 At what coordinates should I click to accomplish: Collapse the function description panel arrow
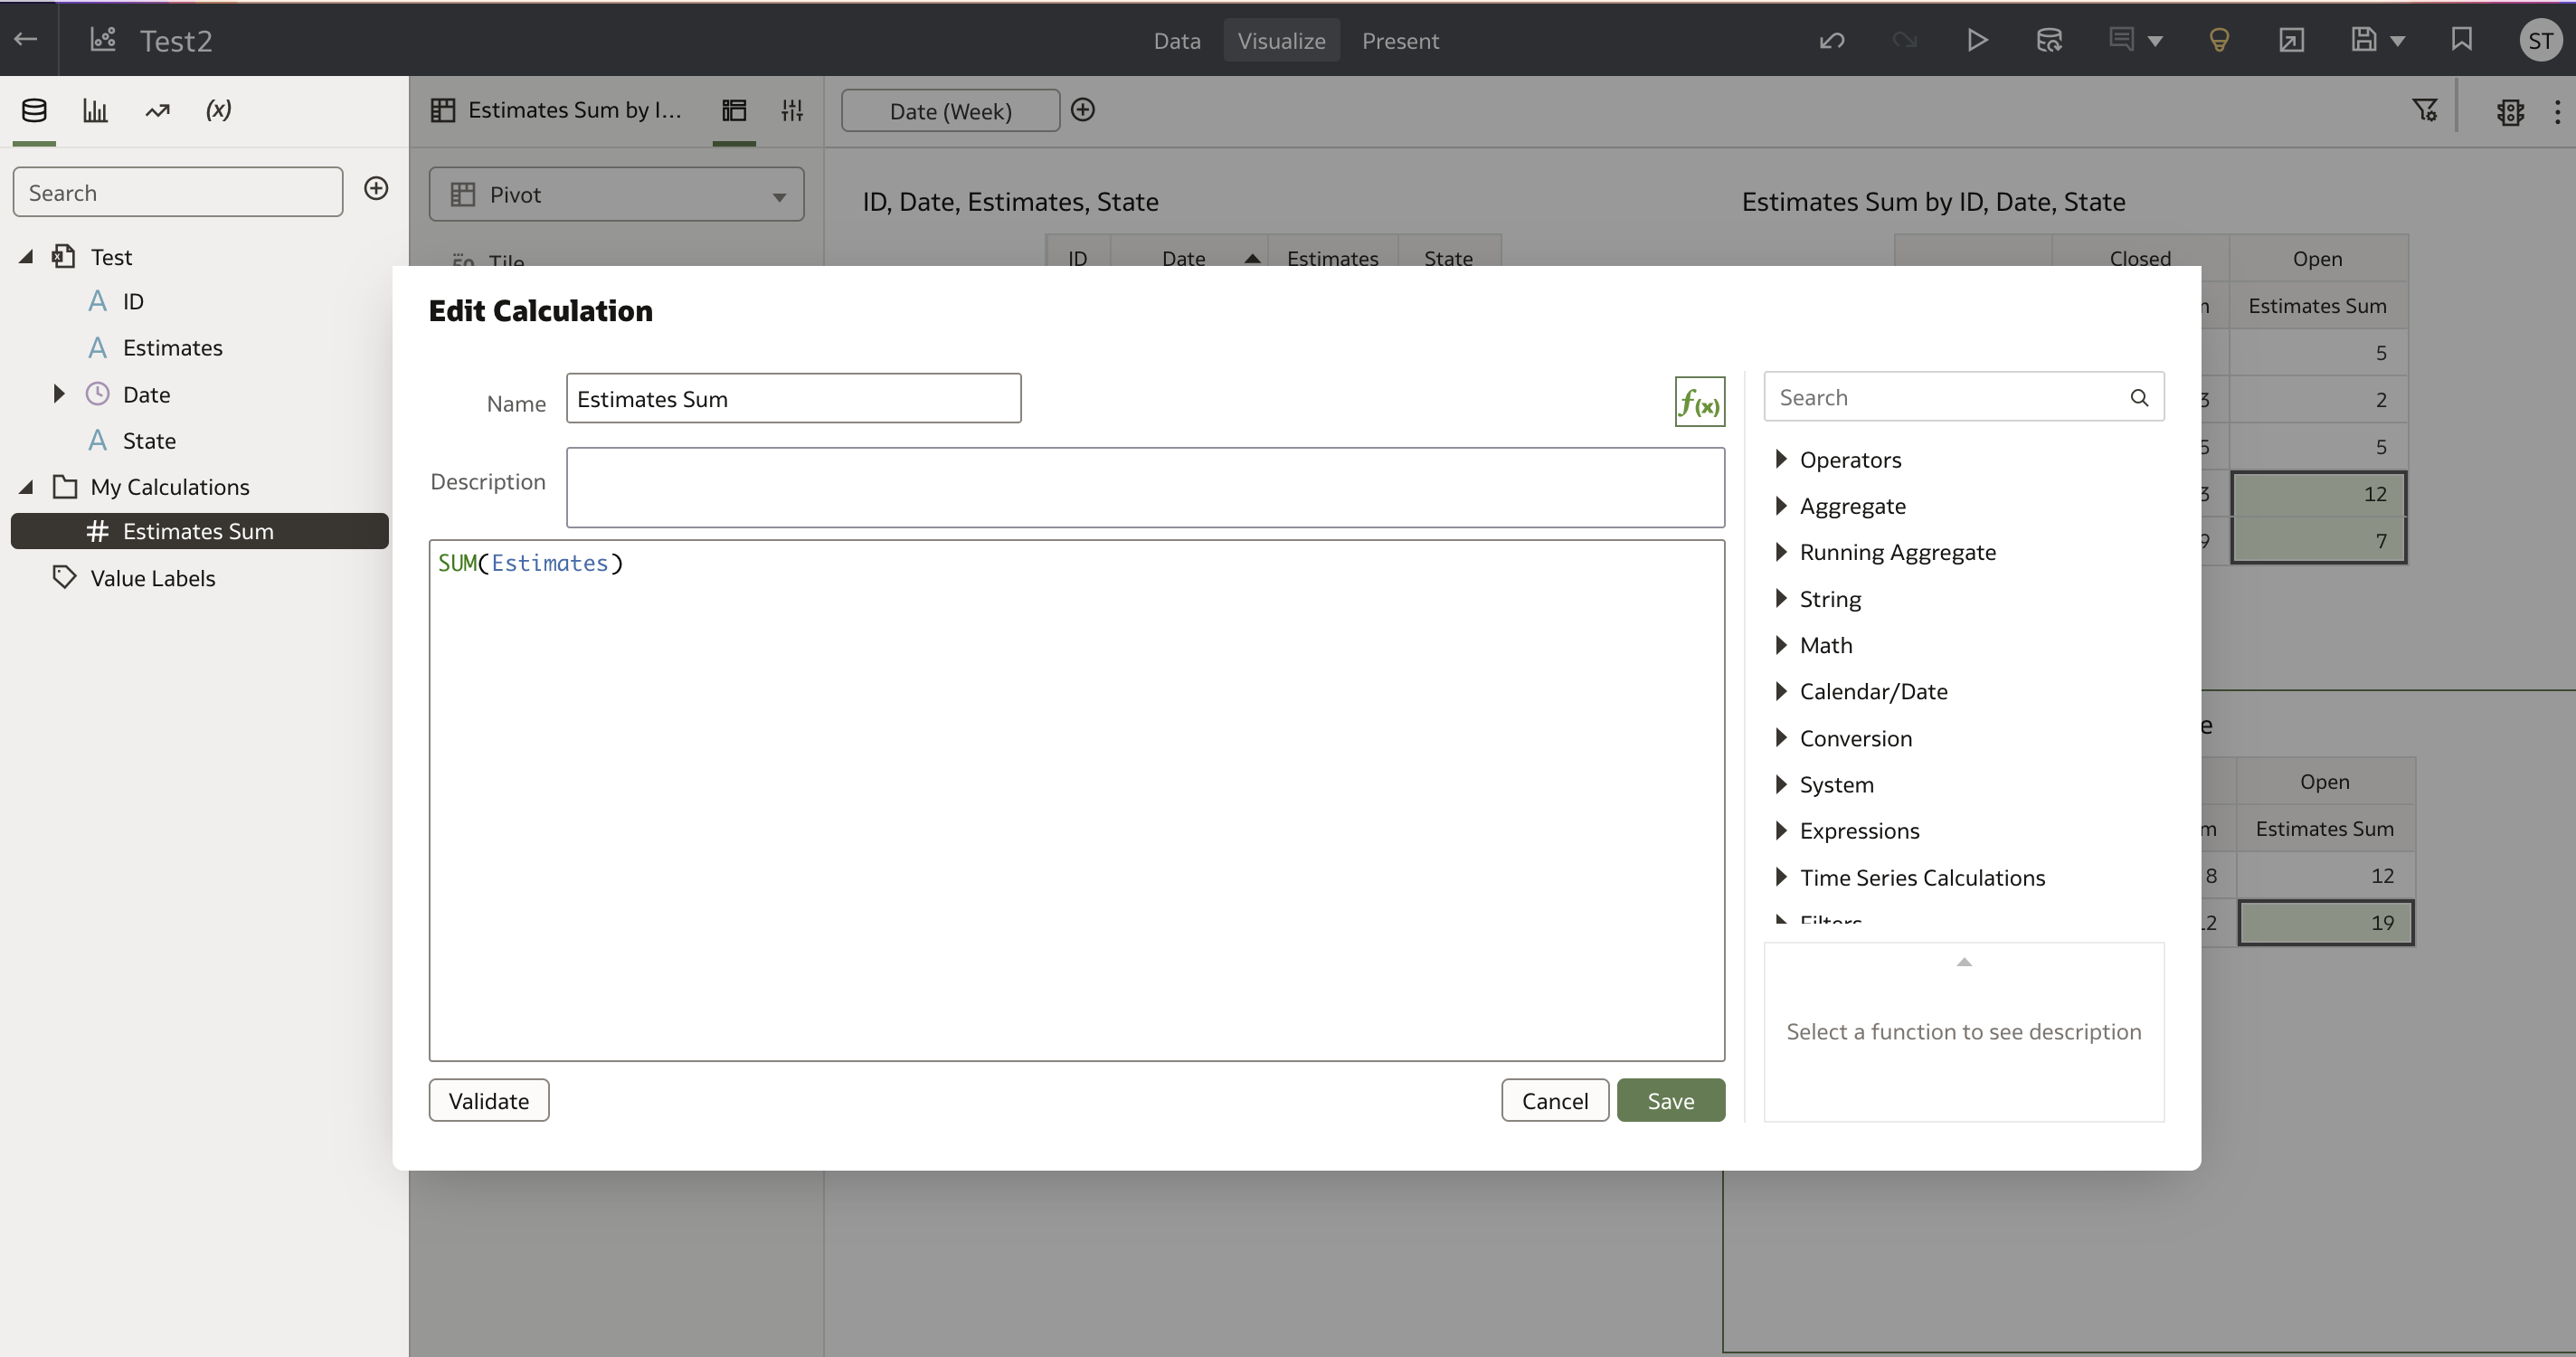[1964, 962]
